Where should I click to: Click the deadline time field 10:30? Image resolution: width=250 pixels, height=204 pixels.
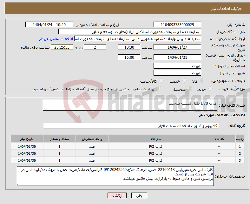(129, 47)
